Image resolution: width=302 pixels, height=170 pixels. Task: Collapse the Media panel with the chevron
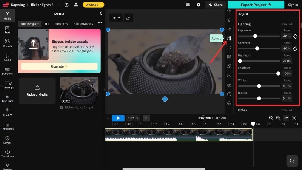click(x=100, y=13)
